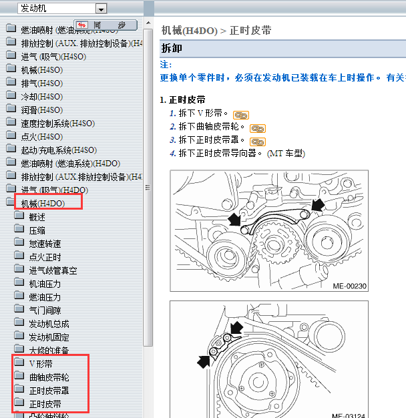Select the 发动机固定 subsection
The height and width of the screenshot is (418, 406).
point(49,337)
